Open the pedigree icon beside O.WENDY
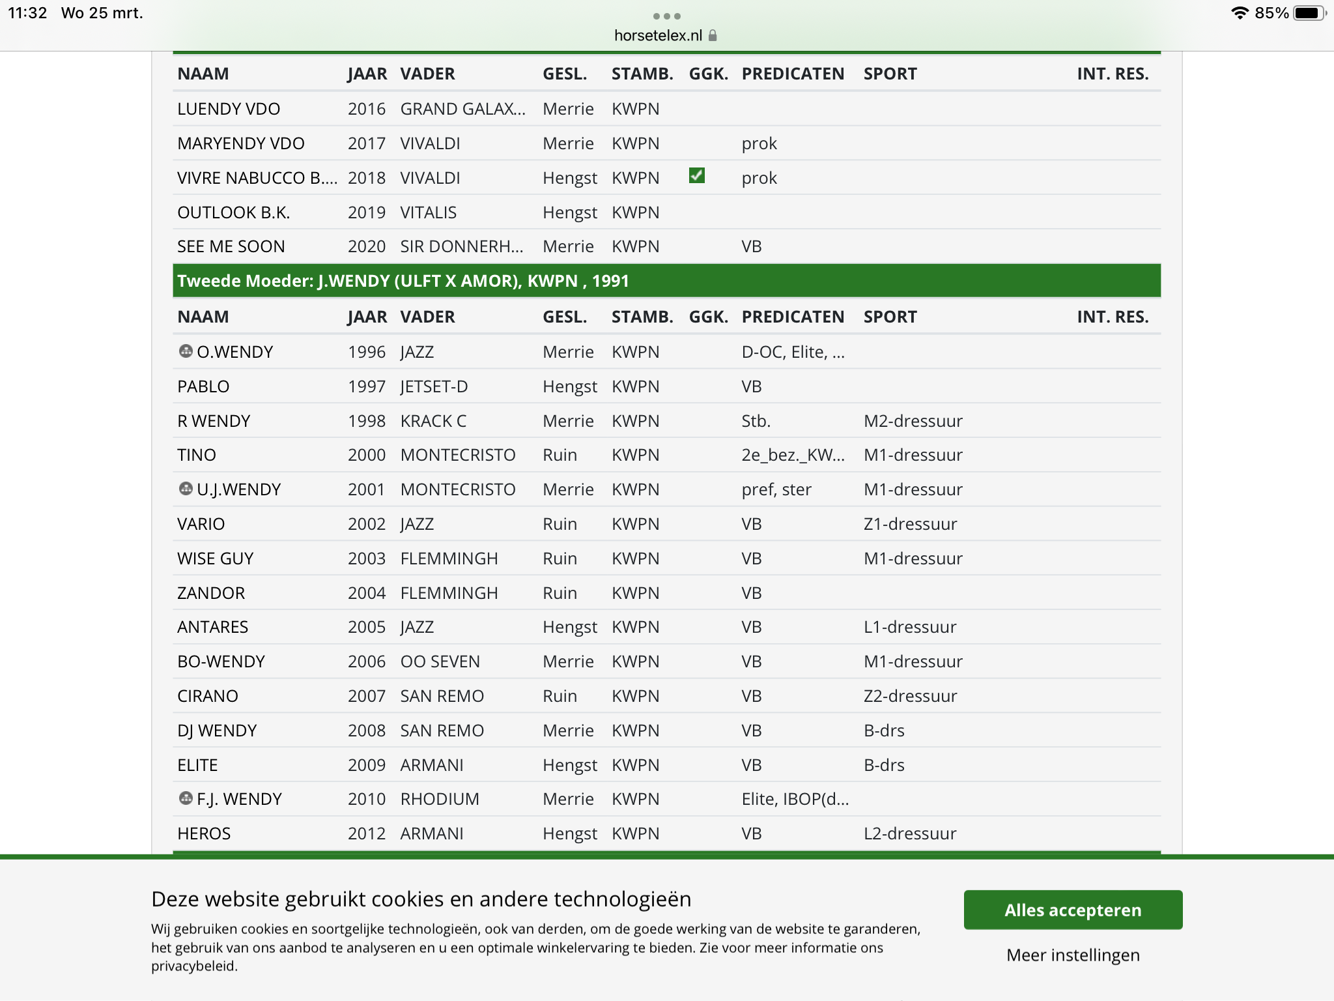Screen dimensions: 1334x1001 tap(186, 351)
